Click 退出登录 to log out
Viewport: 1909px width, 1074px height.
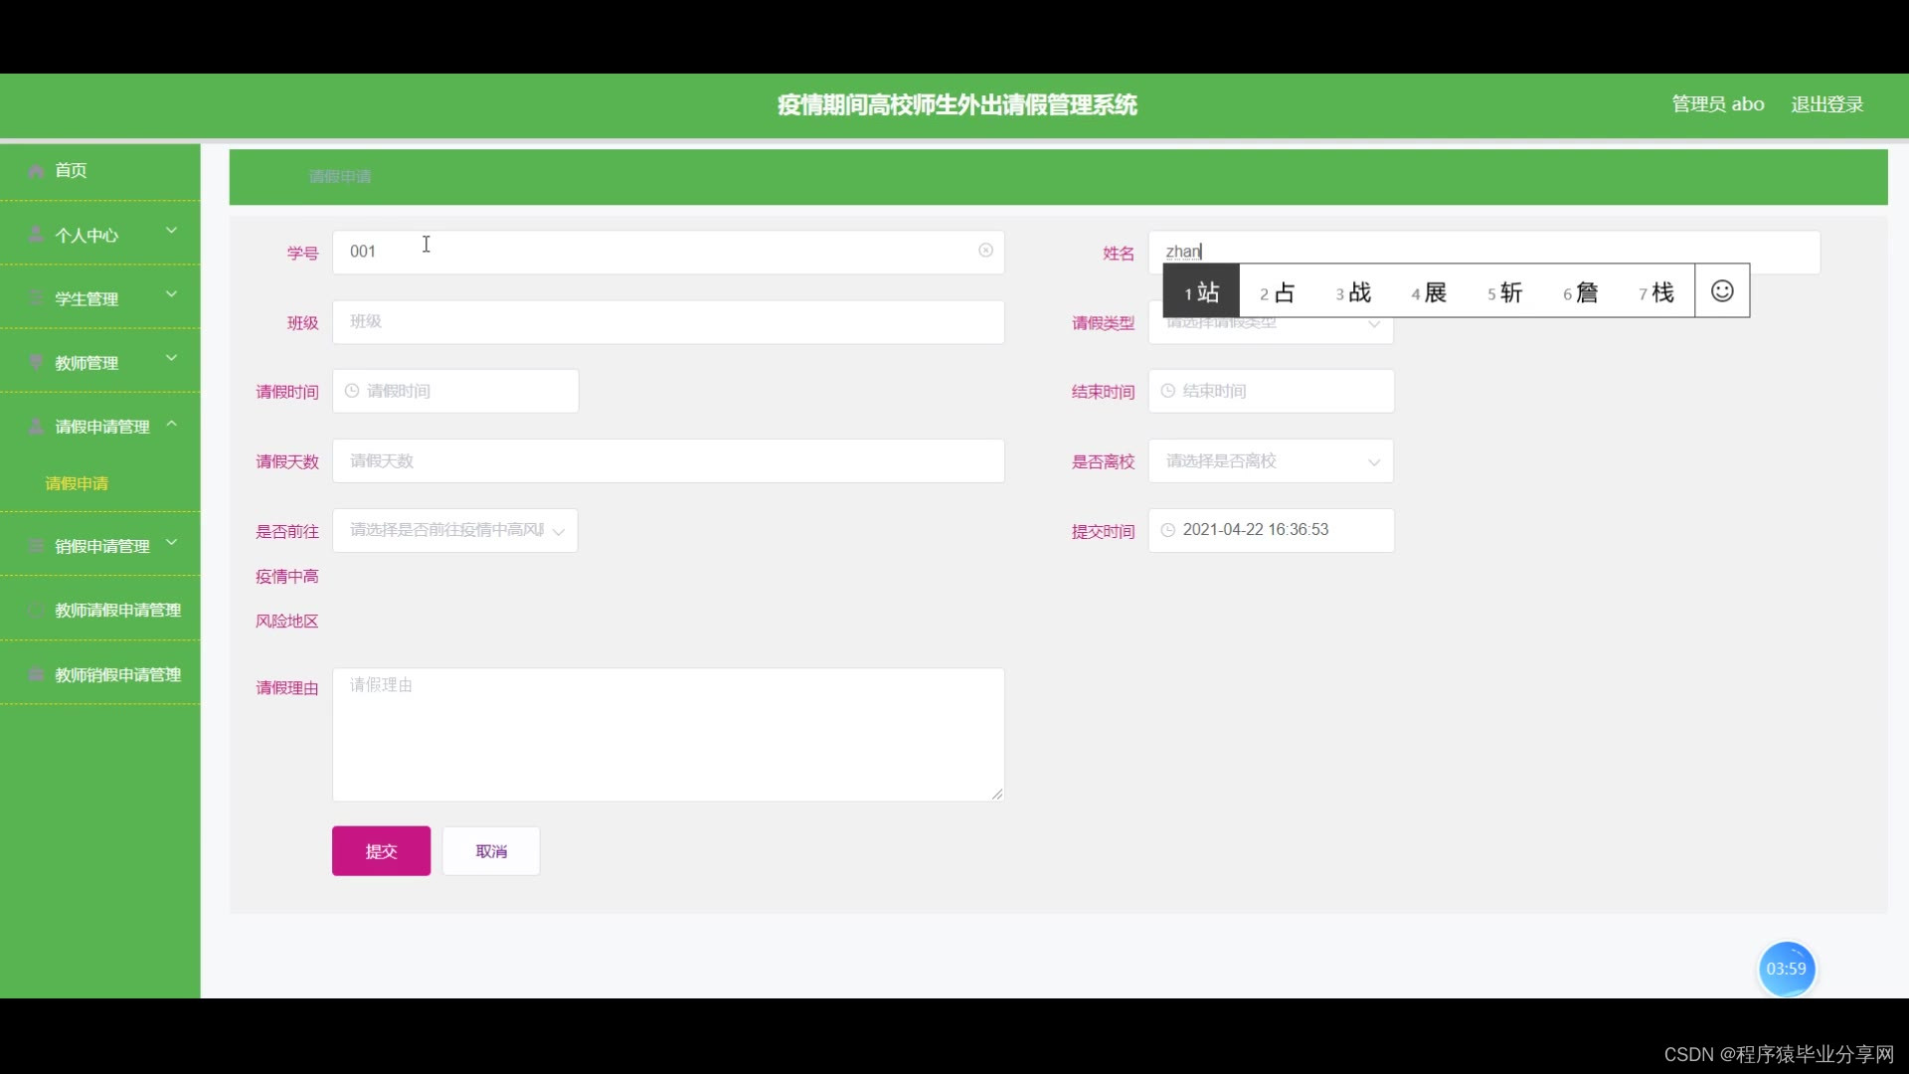click(1826, 104)
